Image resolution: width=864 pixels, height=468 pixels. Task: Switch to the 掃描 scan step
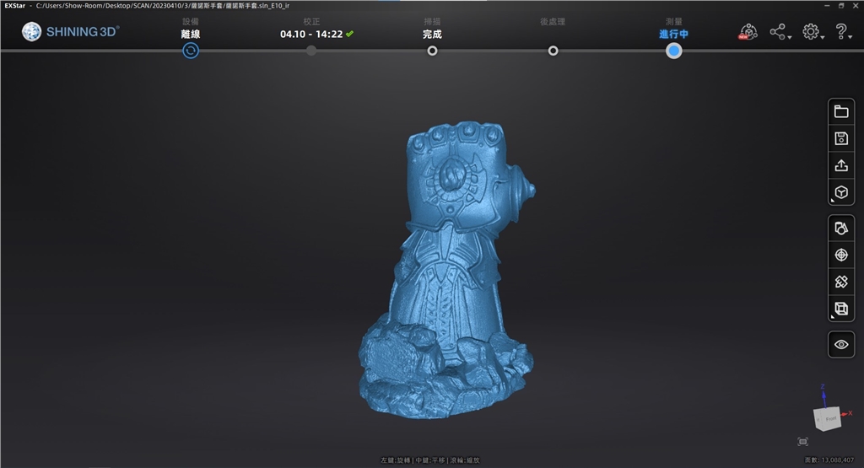point(432,51)
